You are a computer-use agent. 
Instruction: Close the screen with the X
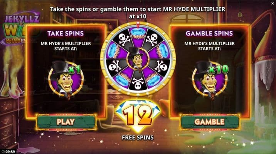(x=273, y=3)
